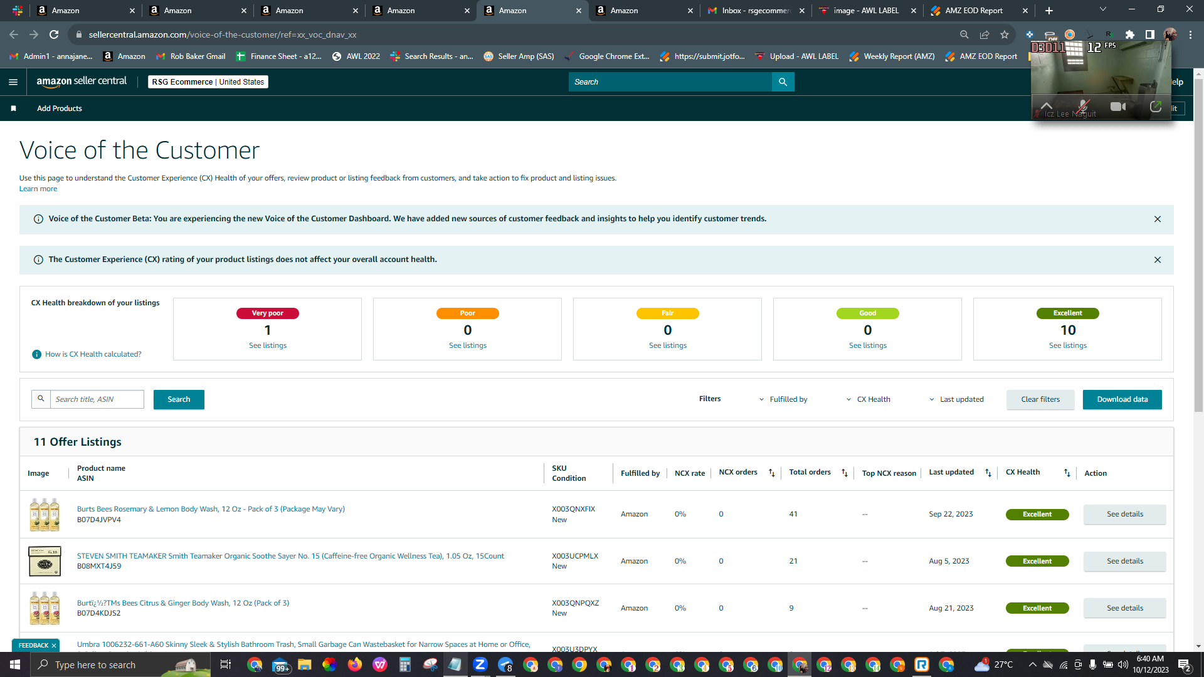
Task: Click the zoom magnifier icon in address bar
Action: point(964,35)
